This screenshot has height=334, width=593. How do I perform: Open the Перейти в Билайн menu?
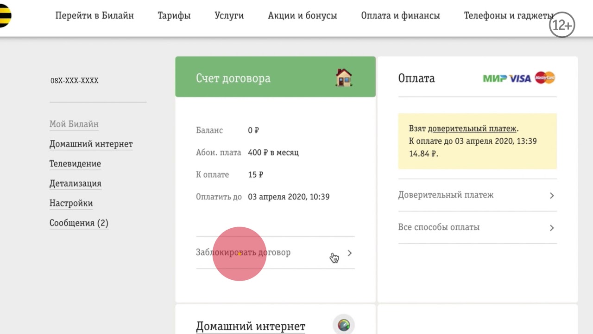(x=95, y=15)
